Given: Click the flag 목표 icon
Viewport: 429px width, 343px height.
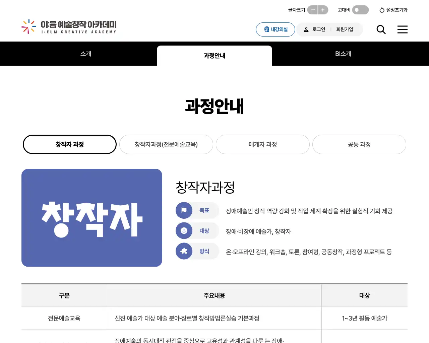Looking at the screenshot, I should [x=184, y=210].
